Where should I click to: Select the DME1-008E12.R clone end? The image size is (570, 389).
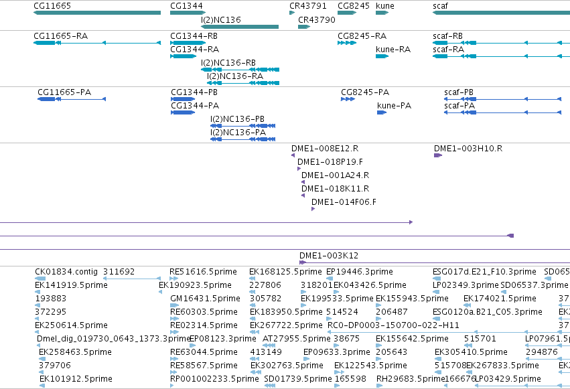click(293, 155)
